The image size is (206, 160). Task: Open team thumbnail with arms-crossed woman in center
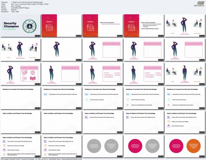185,74
